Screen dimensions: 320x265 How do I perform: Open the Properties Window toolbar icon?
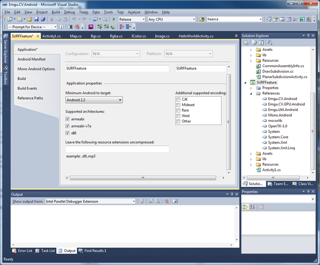click(x=275, y=19)
